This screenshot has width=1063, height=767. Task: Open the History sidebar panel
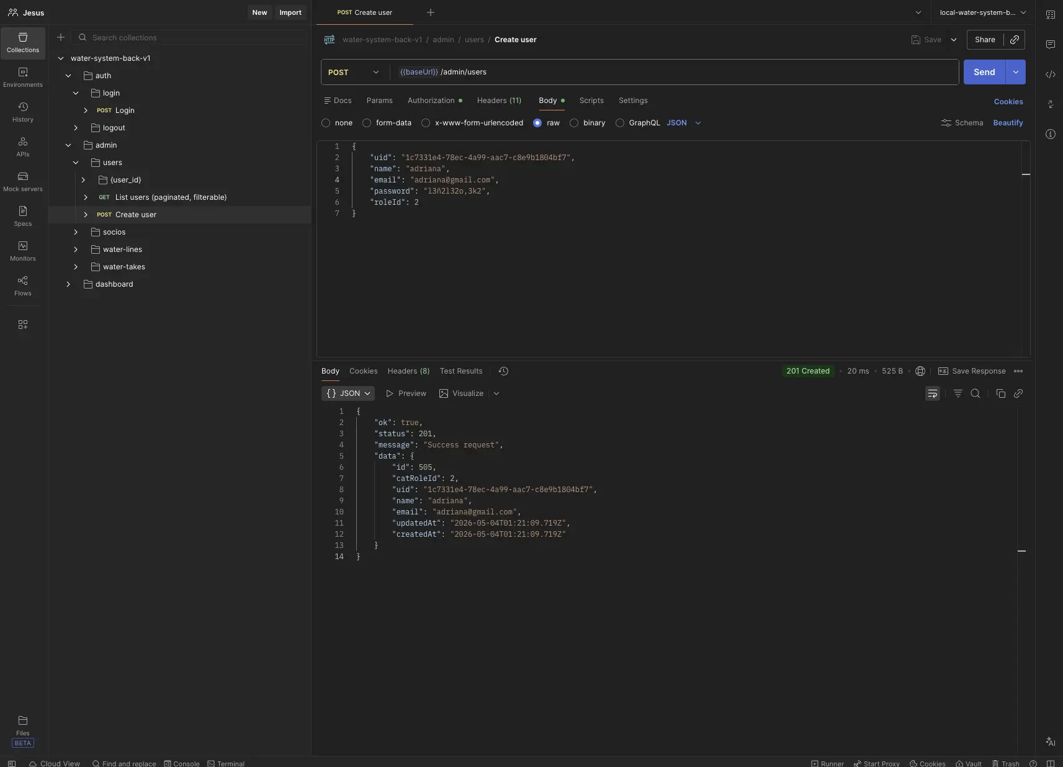[23, 112]
